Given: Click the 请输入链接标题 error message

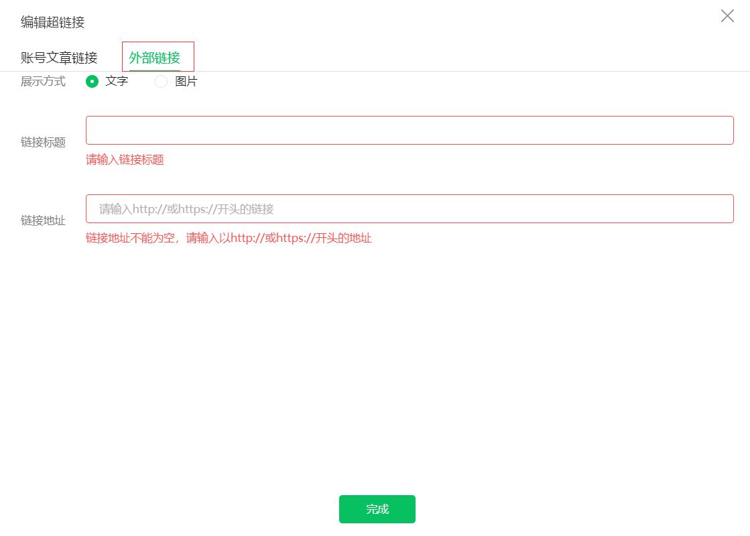Looking at the screenshot, I should [x=125, y=159].
